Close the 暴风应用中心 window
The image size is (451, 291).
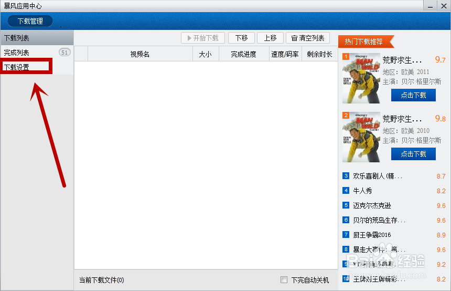(x=444, y=6)
